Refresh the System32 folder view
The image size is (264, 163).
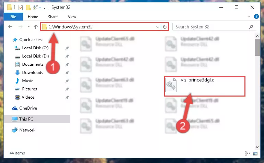(x=165, y=27)
